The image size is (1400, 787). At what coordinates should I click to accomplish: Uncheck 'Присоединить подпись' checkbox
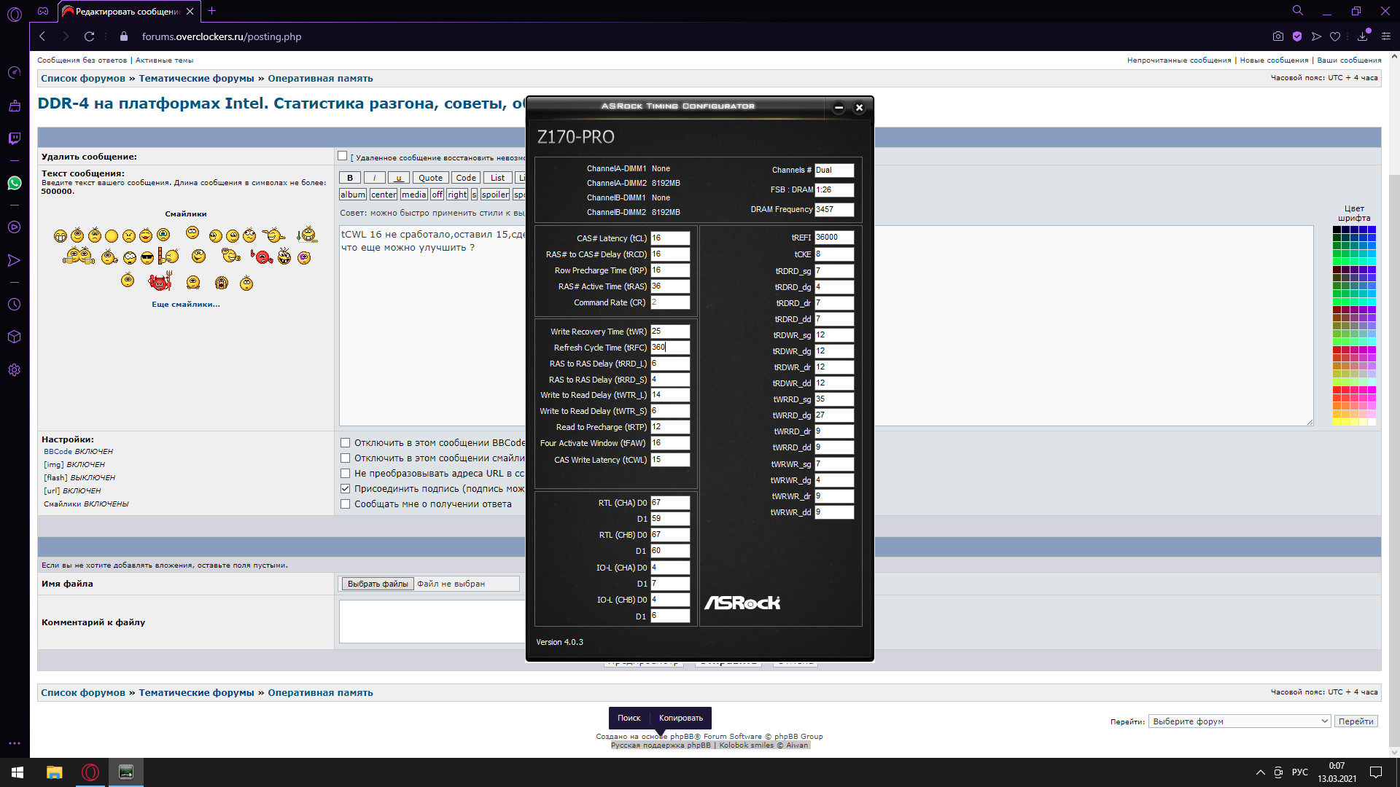coord(346,488)
